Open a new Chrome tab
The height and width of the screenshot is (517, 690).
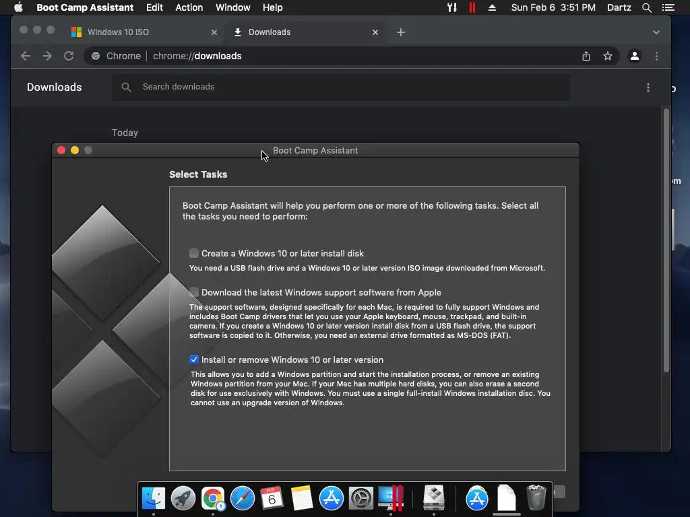(x=400, y=32)
